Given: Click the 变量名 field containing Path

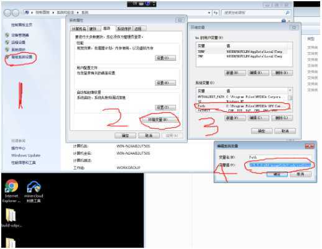Looking at the screenshot, I should click(x=280, y=157).
